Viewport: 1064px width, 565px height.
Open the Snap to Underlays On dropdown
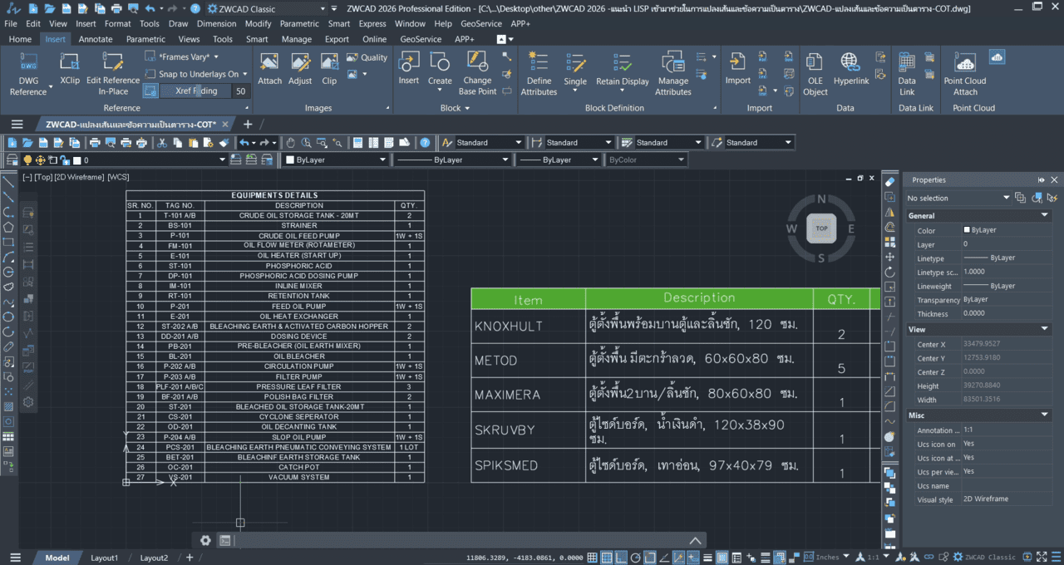pyautogui.click(x=246, y=74)
